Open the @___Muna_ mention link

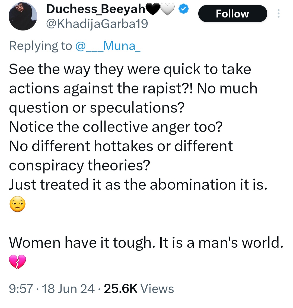[107, 46]
